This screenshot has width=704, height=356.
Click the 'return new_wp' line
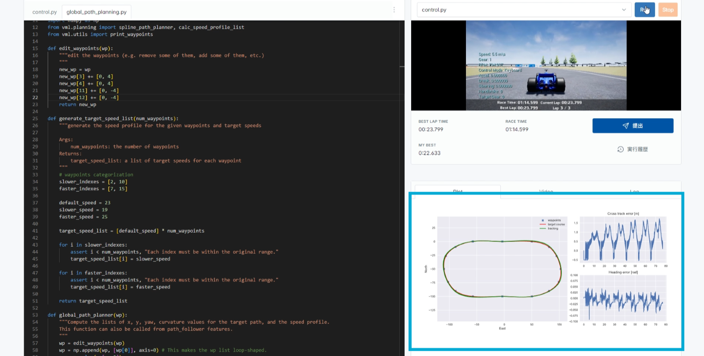78,105
